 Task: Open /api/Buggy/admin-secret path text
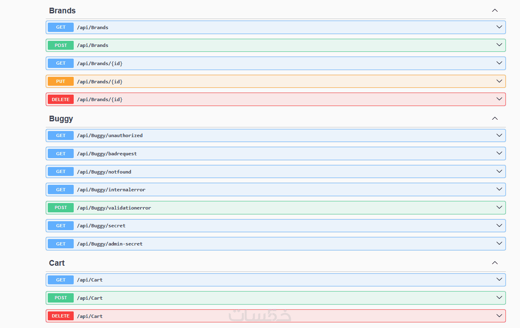pos(110,244)
